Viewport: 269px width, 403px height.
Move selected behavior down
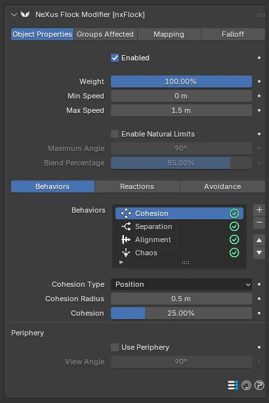click(x=259, y=253)
